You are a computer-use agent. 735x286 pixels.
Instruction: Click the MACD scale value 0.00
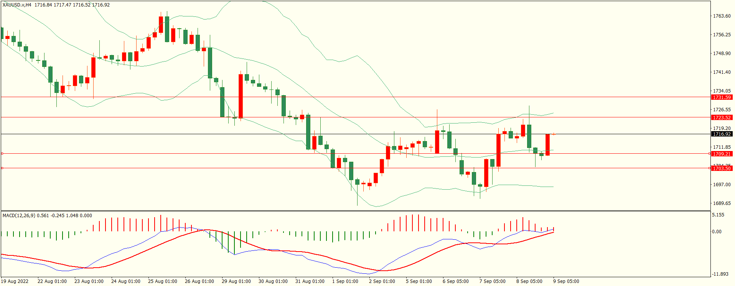click(717, 232)
